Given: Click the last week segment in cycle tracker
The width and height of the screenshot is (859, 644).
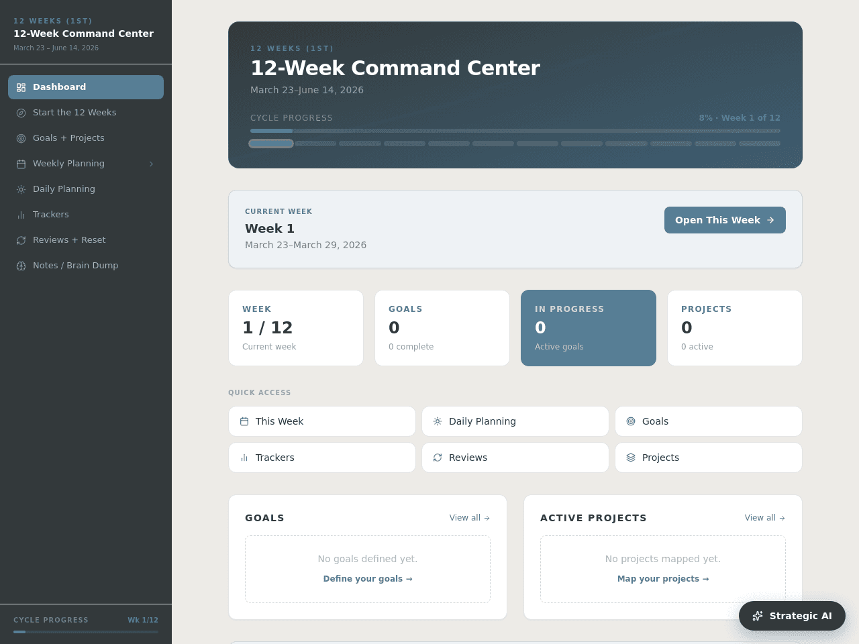Looking at the screenshot, I should point(760,144).
